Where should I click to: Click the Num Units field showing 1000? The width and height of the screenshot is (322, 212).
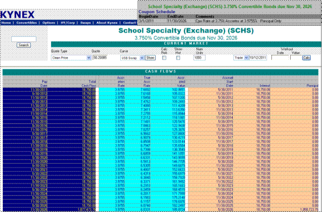(199, 58)
